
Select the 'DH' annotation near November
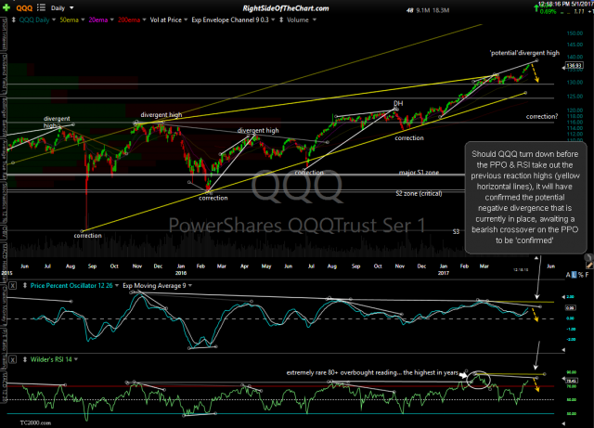pos(398,103)
